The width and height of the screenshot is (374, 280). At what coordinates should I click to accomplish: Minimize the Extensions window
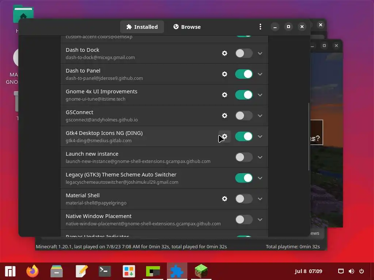[275, 27]
